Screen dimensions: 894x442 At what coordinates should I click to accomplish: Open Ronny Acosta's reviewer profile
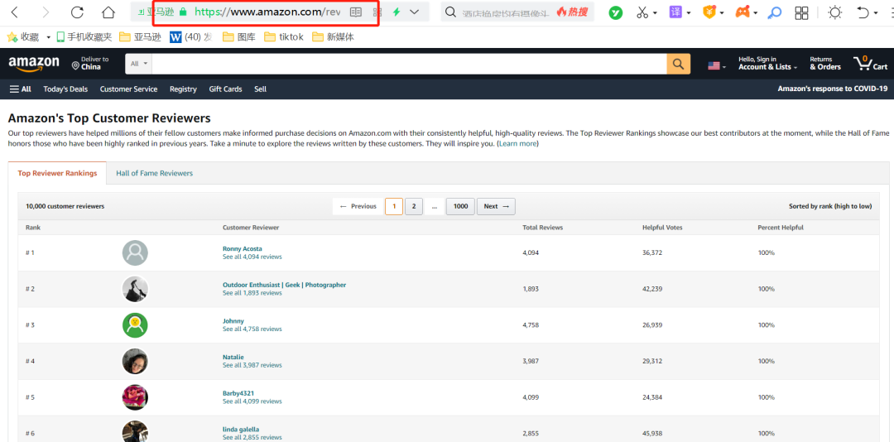(243, 248)
